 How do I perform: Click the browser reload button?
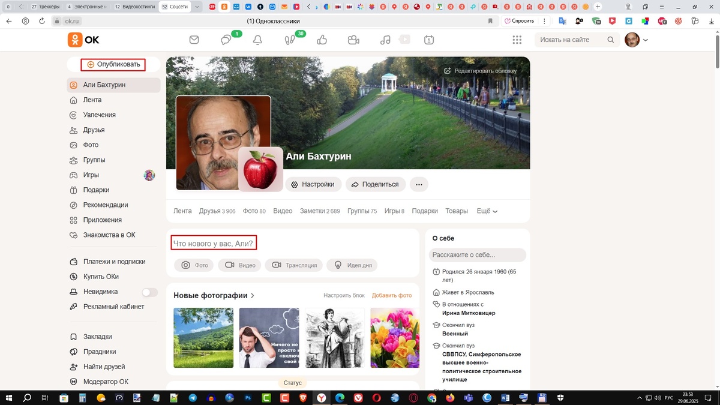(42, 21)
